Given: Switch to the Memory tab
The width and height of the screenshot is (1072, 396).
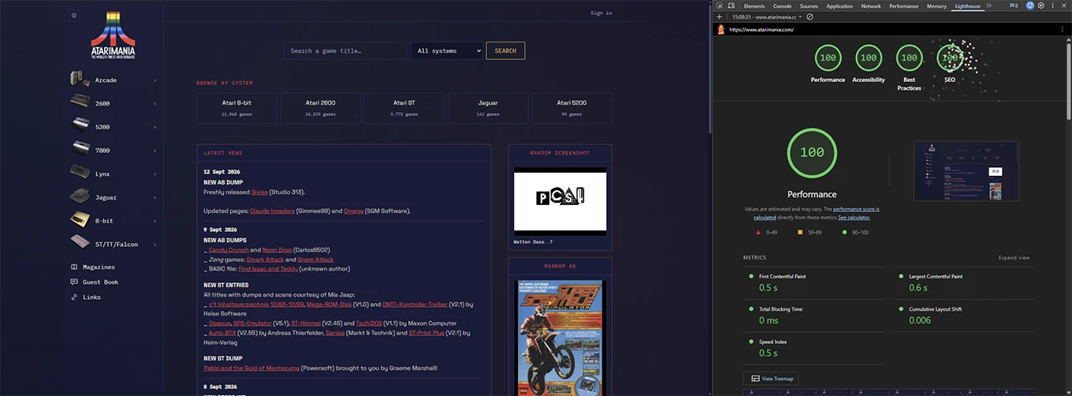Looking at the screenshot, I should 936,6.
